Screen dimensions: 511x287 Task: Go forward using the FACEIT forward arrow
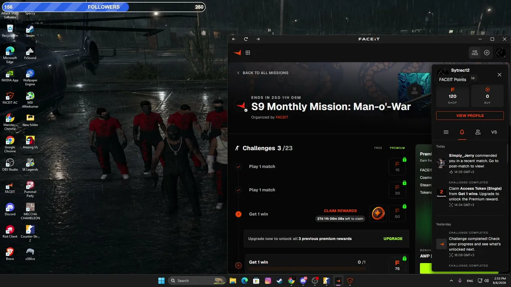click(258, 39)
